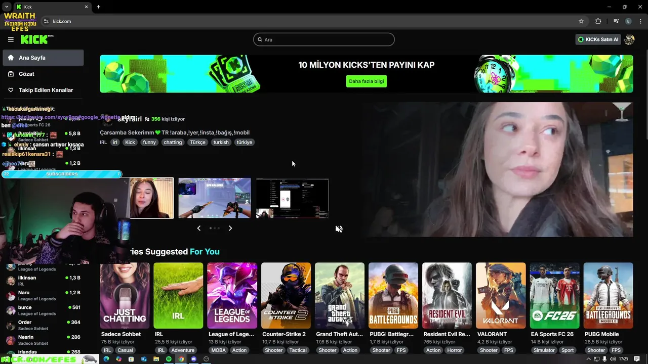Open the media control playlist icon
Viewport: 648px width, 364px height.
pos(616,21)
